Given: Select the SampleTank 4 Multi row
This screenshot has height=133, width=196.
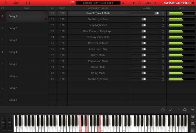Looking at the screenshot, I should 98,13.
